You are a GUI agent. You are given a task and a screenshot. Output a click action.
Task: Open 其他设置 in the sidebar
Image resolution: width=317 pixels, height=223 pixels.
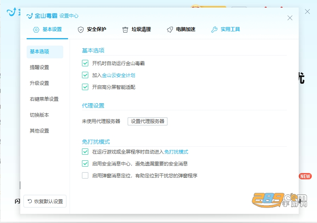coord(39,131)
